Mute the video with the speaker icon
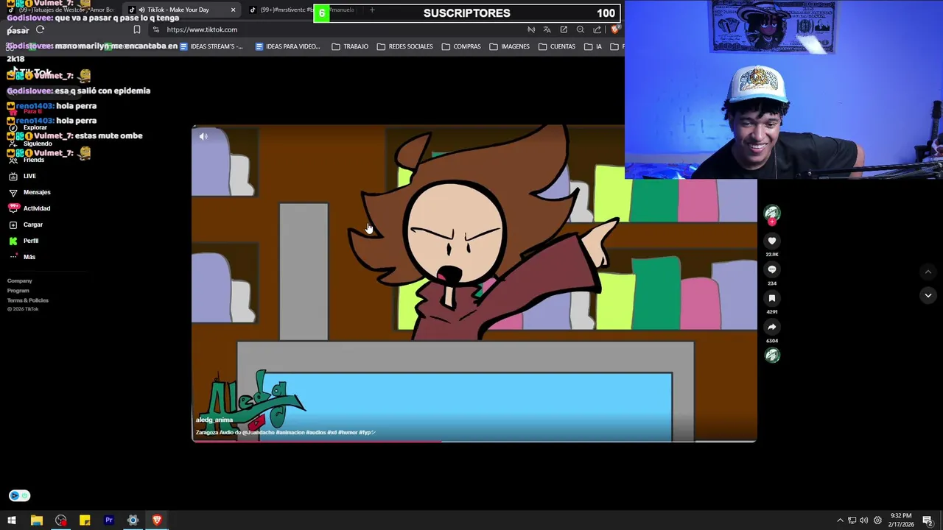The width and height of the screenshot is (943, 530). pos(203,136)
